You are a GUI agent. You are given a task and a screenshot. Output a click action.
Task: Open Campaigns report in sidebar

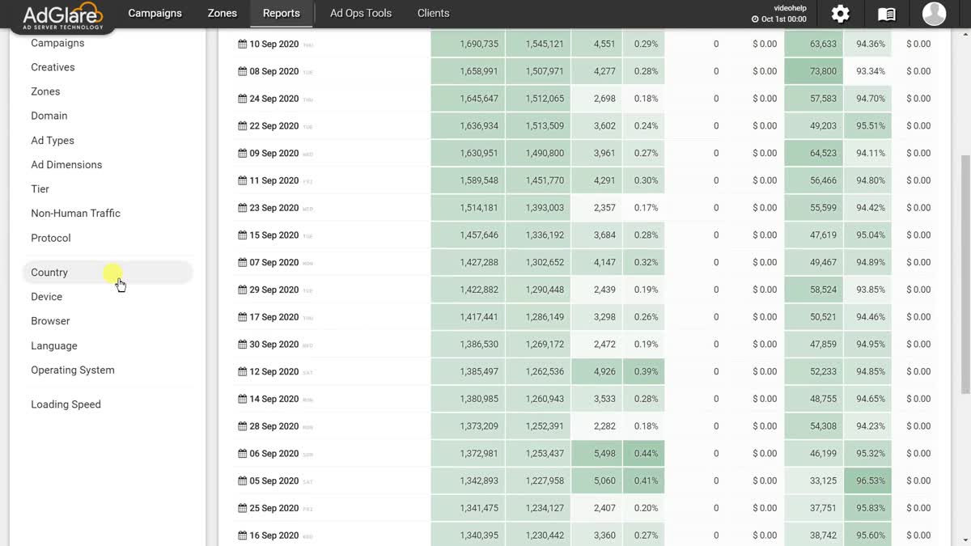point(57,43)
